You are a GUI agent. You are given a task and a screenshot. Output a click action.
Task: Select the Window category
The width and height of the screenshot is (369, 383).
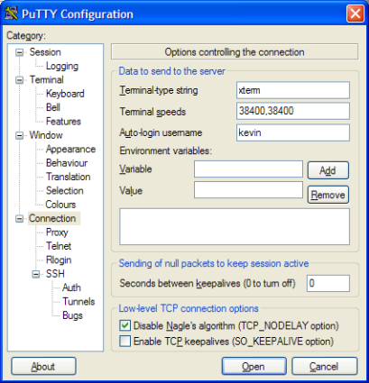[46, 135]
